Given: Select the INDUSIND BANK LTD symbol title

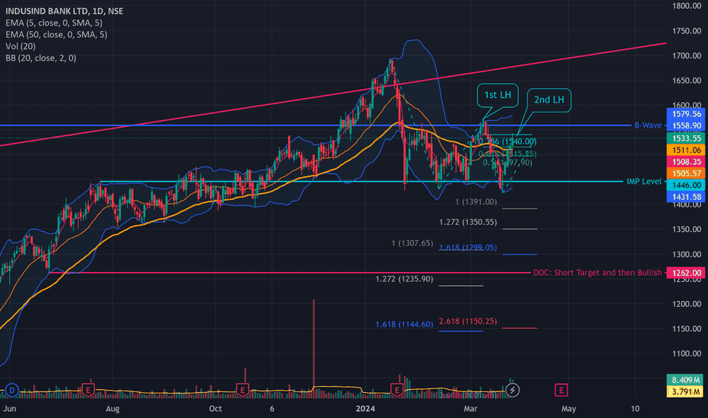Looking at the screenshot, I should pyautogui.click(x=64, y=11).
